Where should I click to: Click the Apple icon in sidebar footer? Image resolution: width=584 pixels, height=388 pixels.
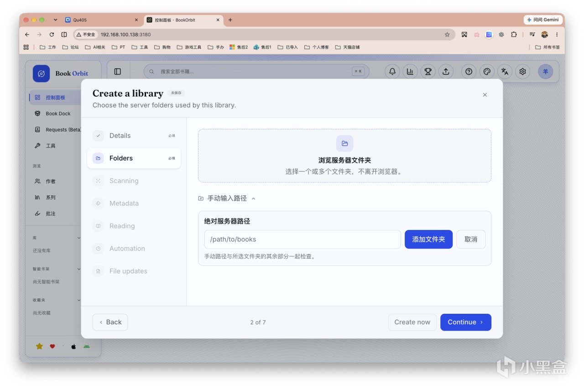(73, 347)
